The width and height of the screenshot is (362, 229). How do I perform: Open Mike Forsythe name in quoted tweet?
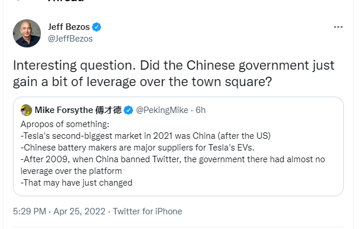pos(78,110)
